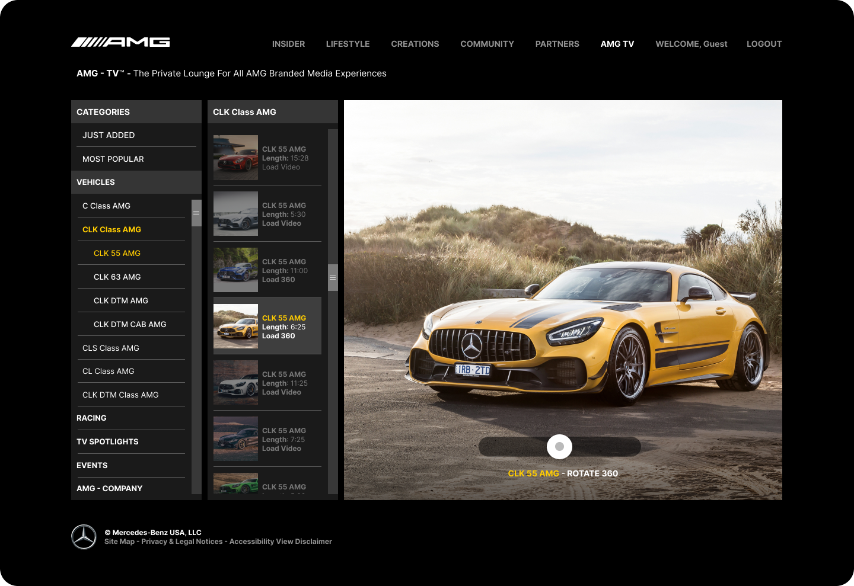Screen dimensions: 854x586
Task: Open Privacy & Legal Notices link
Action: click(x=182, y=542)
